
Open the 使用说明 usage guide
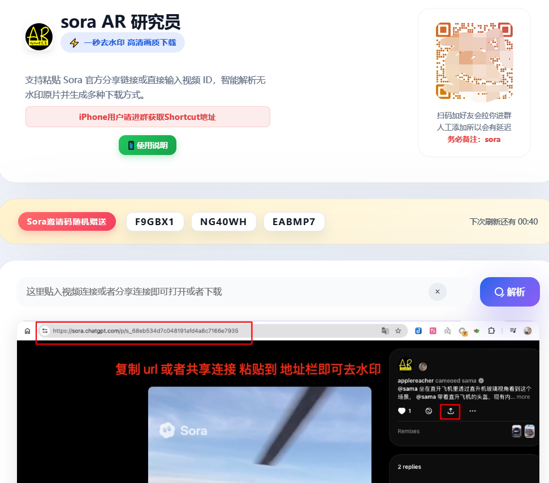[x=148, y=145]
